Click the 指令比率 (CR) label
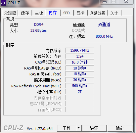 [x=49, y=92]
